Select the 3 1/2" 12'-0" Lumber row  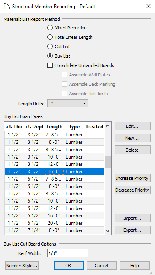(54, 164)
